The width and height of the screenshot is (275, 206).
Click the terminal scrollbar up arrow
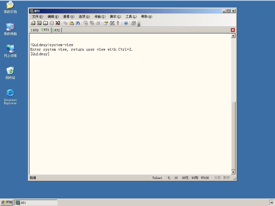[x=233, y=36]
